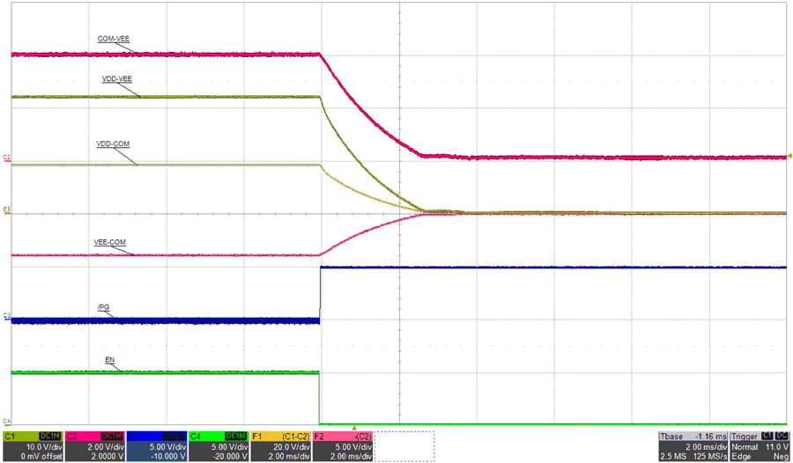The image size is (793, 463).
Task: Click the trigger level arrow on right edge
Action: (789, 156)
